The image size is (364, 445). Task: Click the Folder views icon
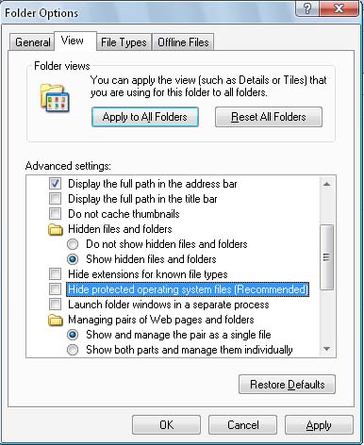pos(55,98)
